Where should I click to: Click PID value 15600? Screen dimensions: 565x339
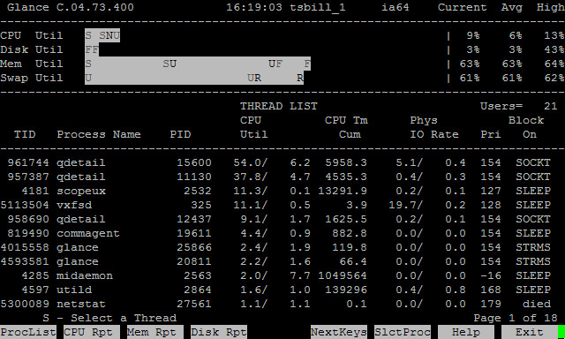[x=194, y=162]
